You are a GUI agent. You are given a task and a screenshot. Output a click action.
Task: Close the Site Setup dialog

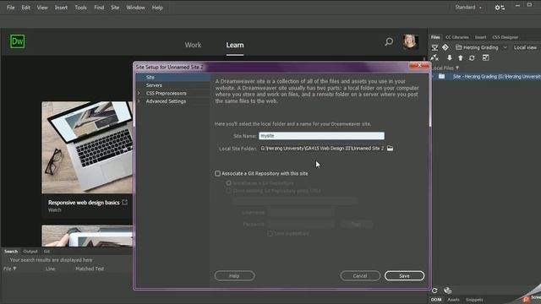click(419, 66)
